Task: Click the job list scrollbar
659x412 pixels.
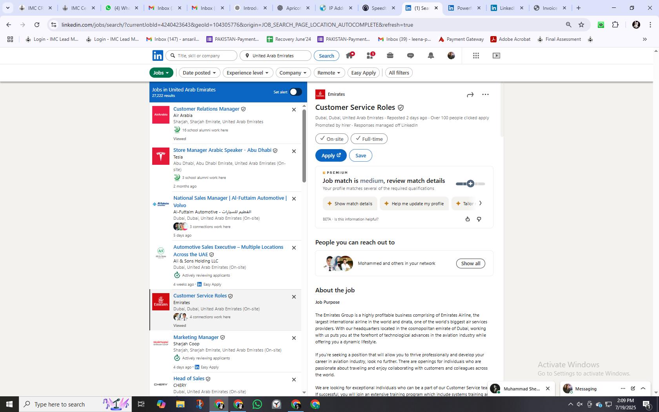Action: (304, 146)
